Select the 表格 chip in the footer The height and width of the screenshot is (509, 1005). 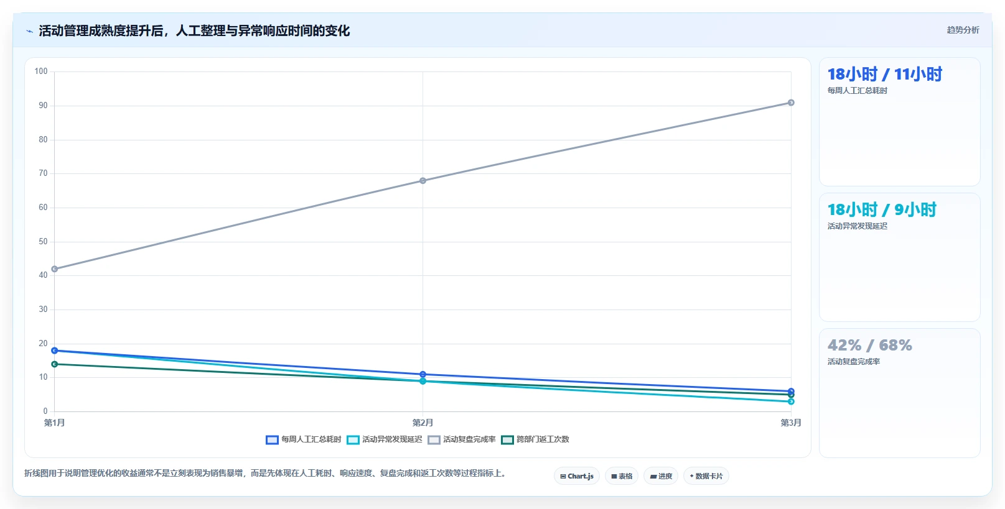(622, 476)
